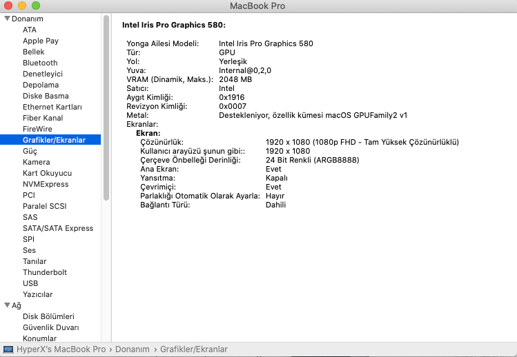
Task: Collapse the Donanım section triangle
Action: pos(7,19)
